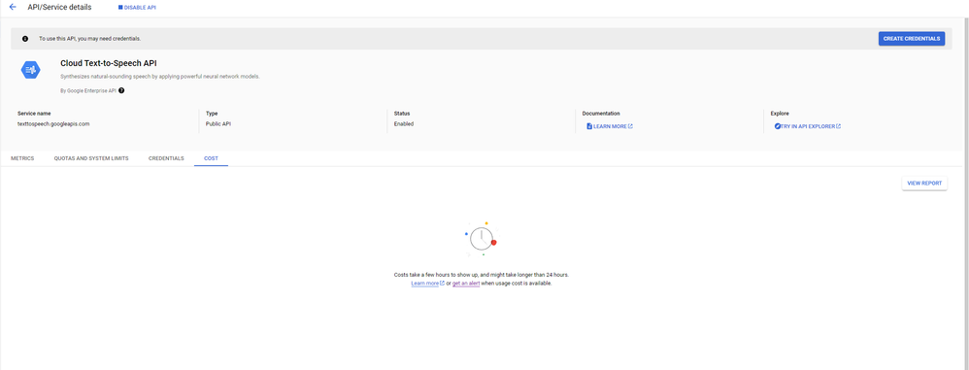This screenshot has width=969, height=370.
Task: Click the 'Service name' column label
Action: tap(34, 113)
